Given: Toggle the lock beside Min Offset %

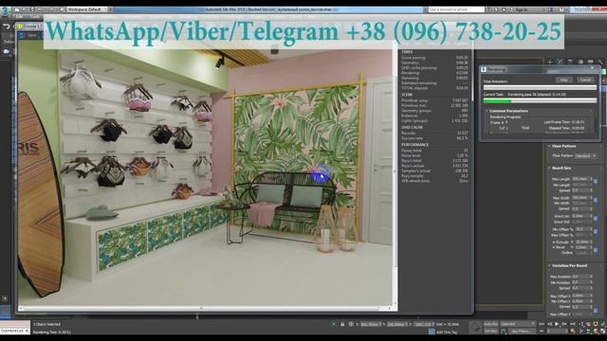Looking at the screenshot, I should coord(596,231).
